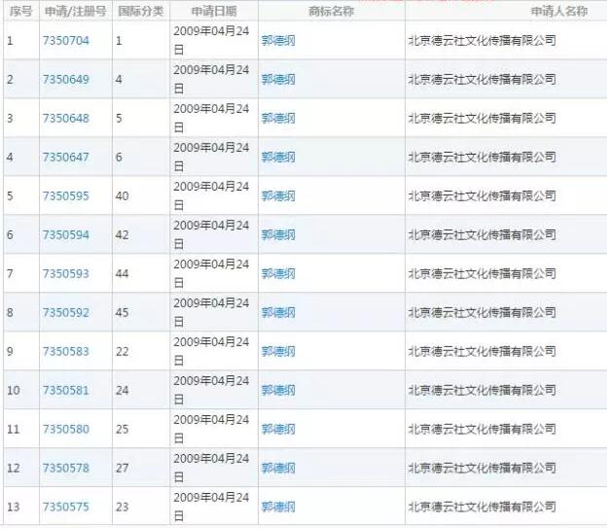Click the 申请人名称 column header

[558, 11]
